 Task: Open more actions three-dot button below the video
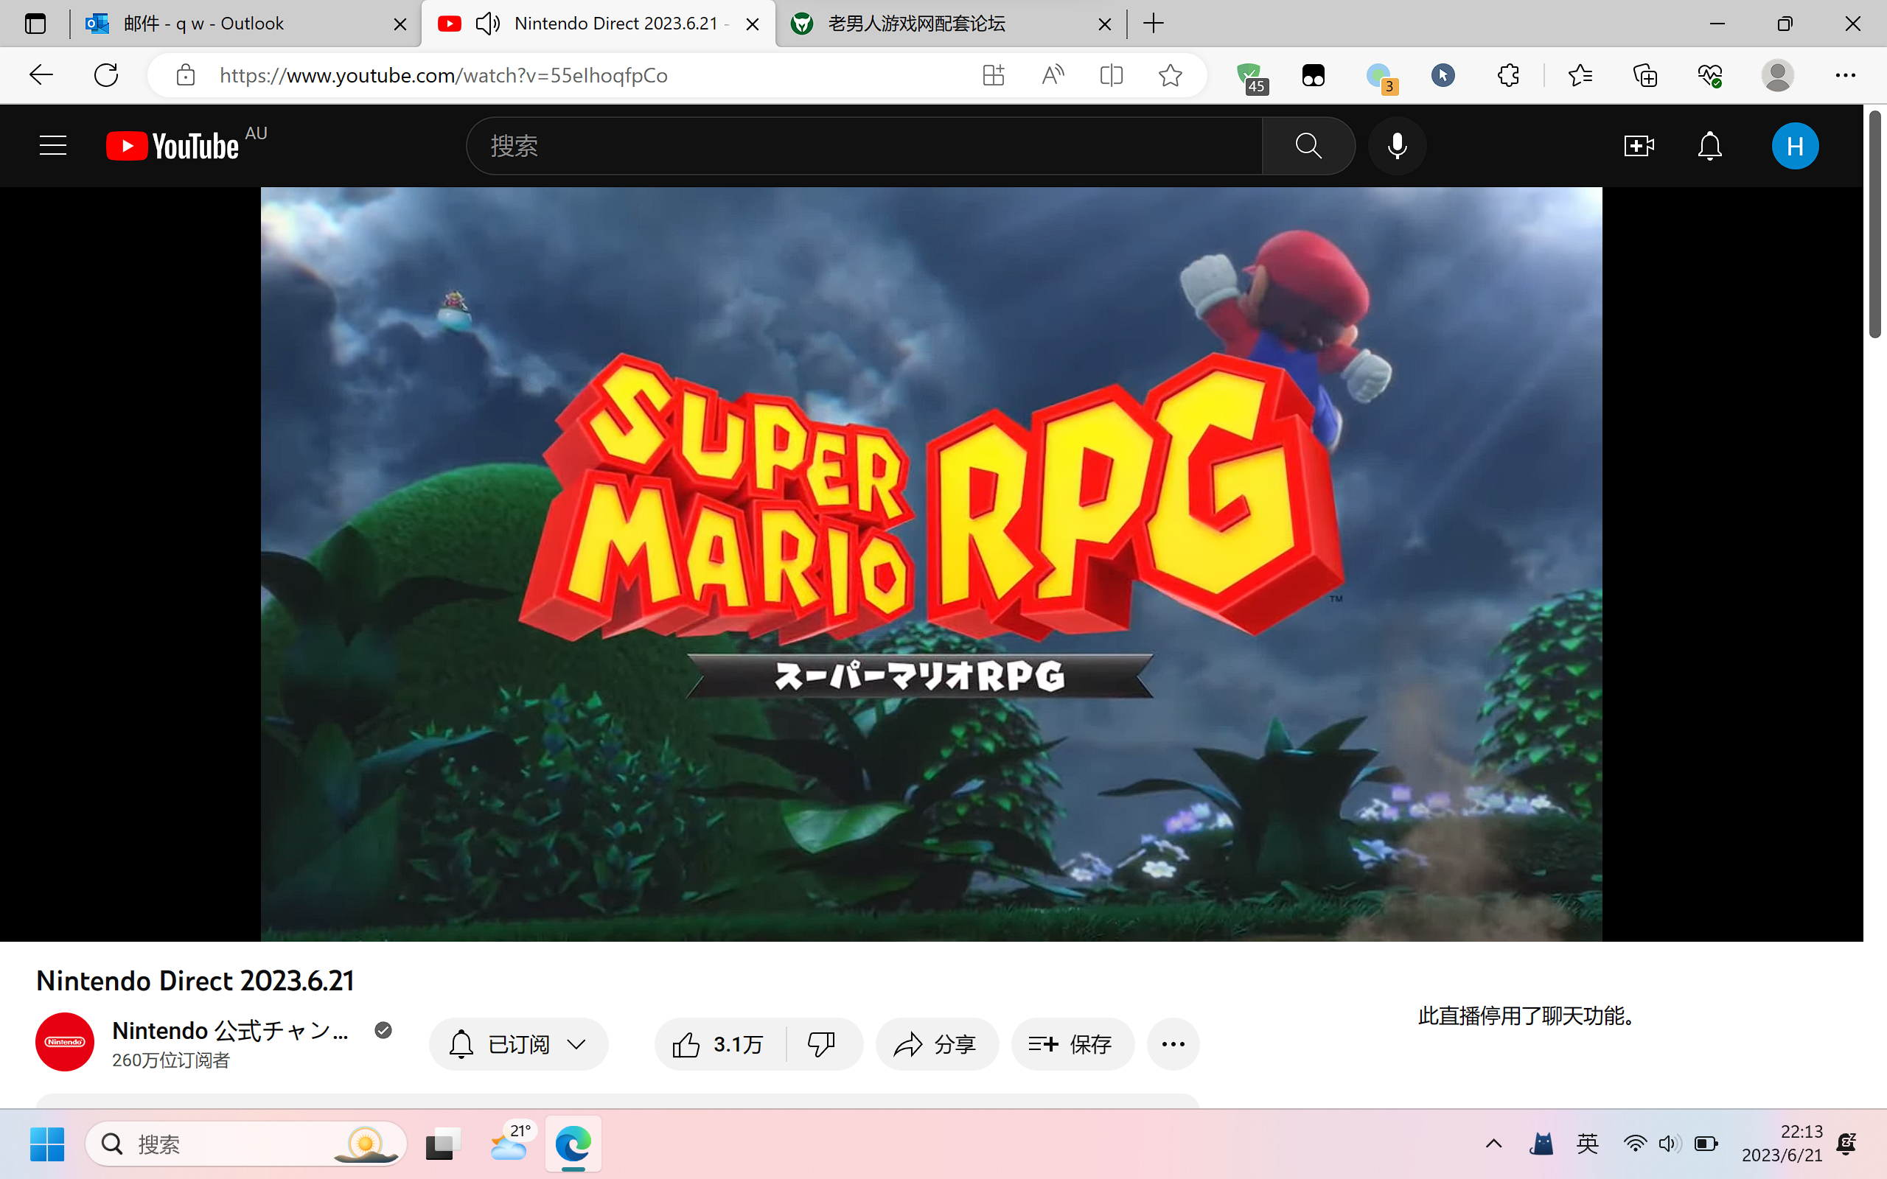coord(1173,1043)
